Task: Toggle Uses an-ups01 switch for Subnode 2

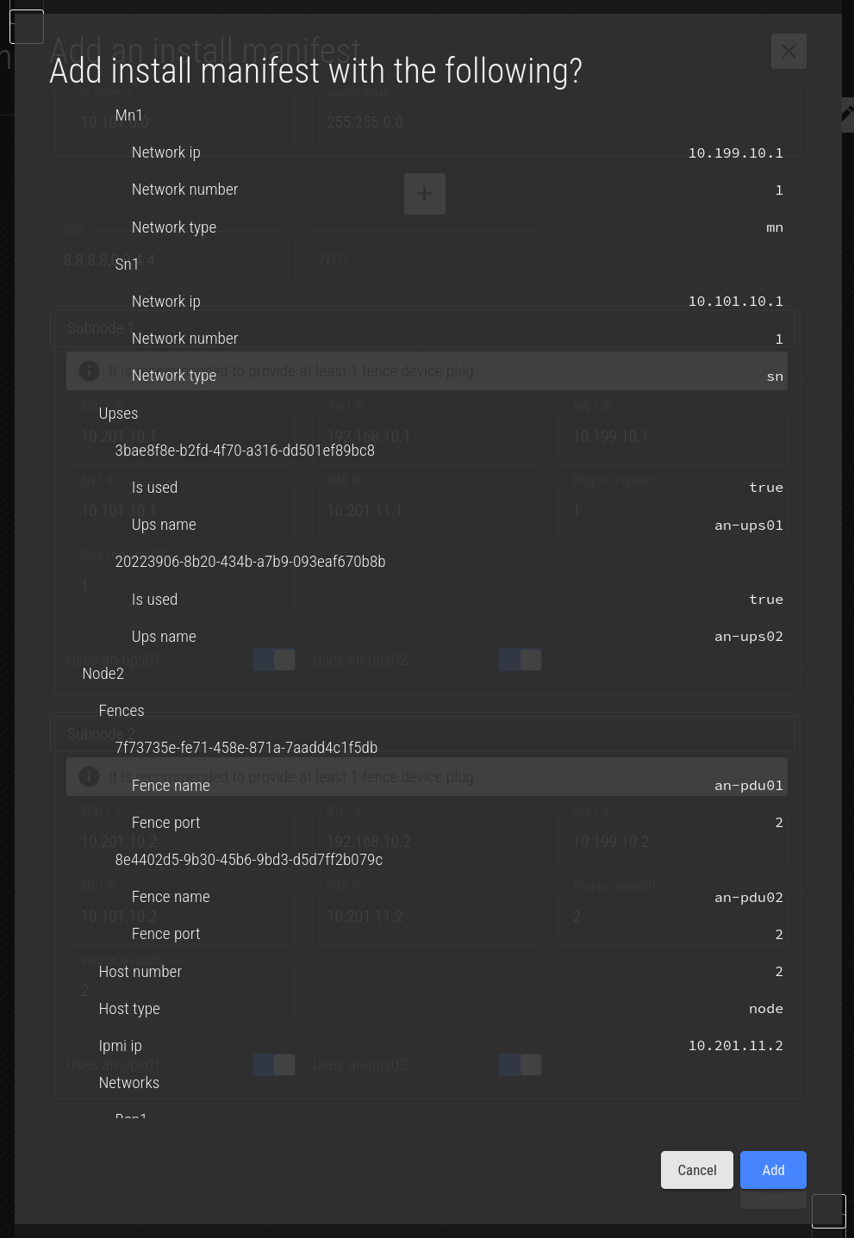Action: (274, 1065)
